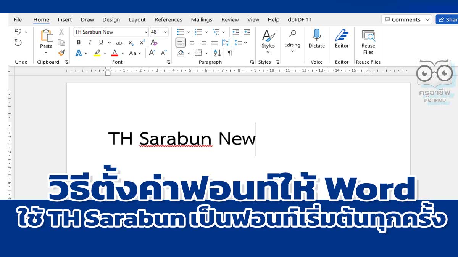Toggle Bold formatting
458x257 pixels.
(79, 43)
